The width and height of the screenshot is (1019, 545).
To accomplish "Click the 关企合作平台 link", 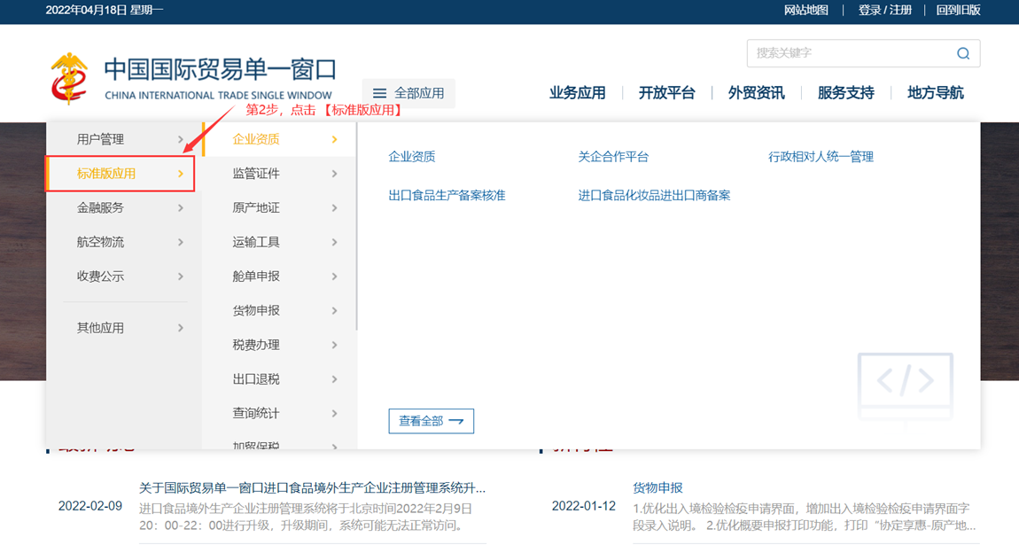I will tap(613, 156).
